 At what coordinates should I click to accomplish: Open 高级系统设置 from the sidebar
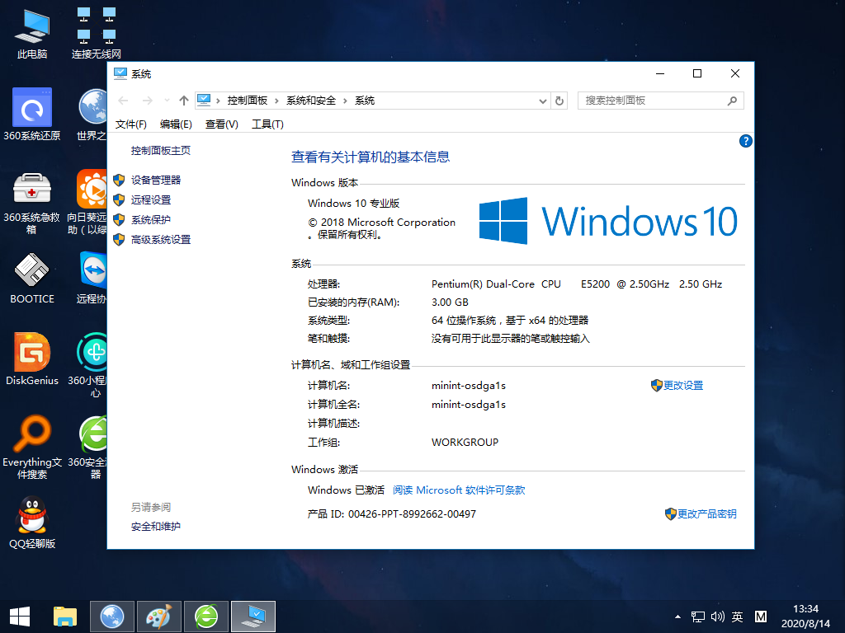[x=161, y=240]
